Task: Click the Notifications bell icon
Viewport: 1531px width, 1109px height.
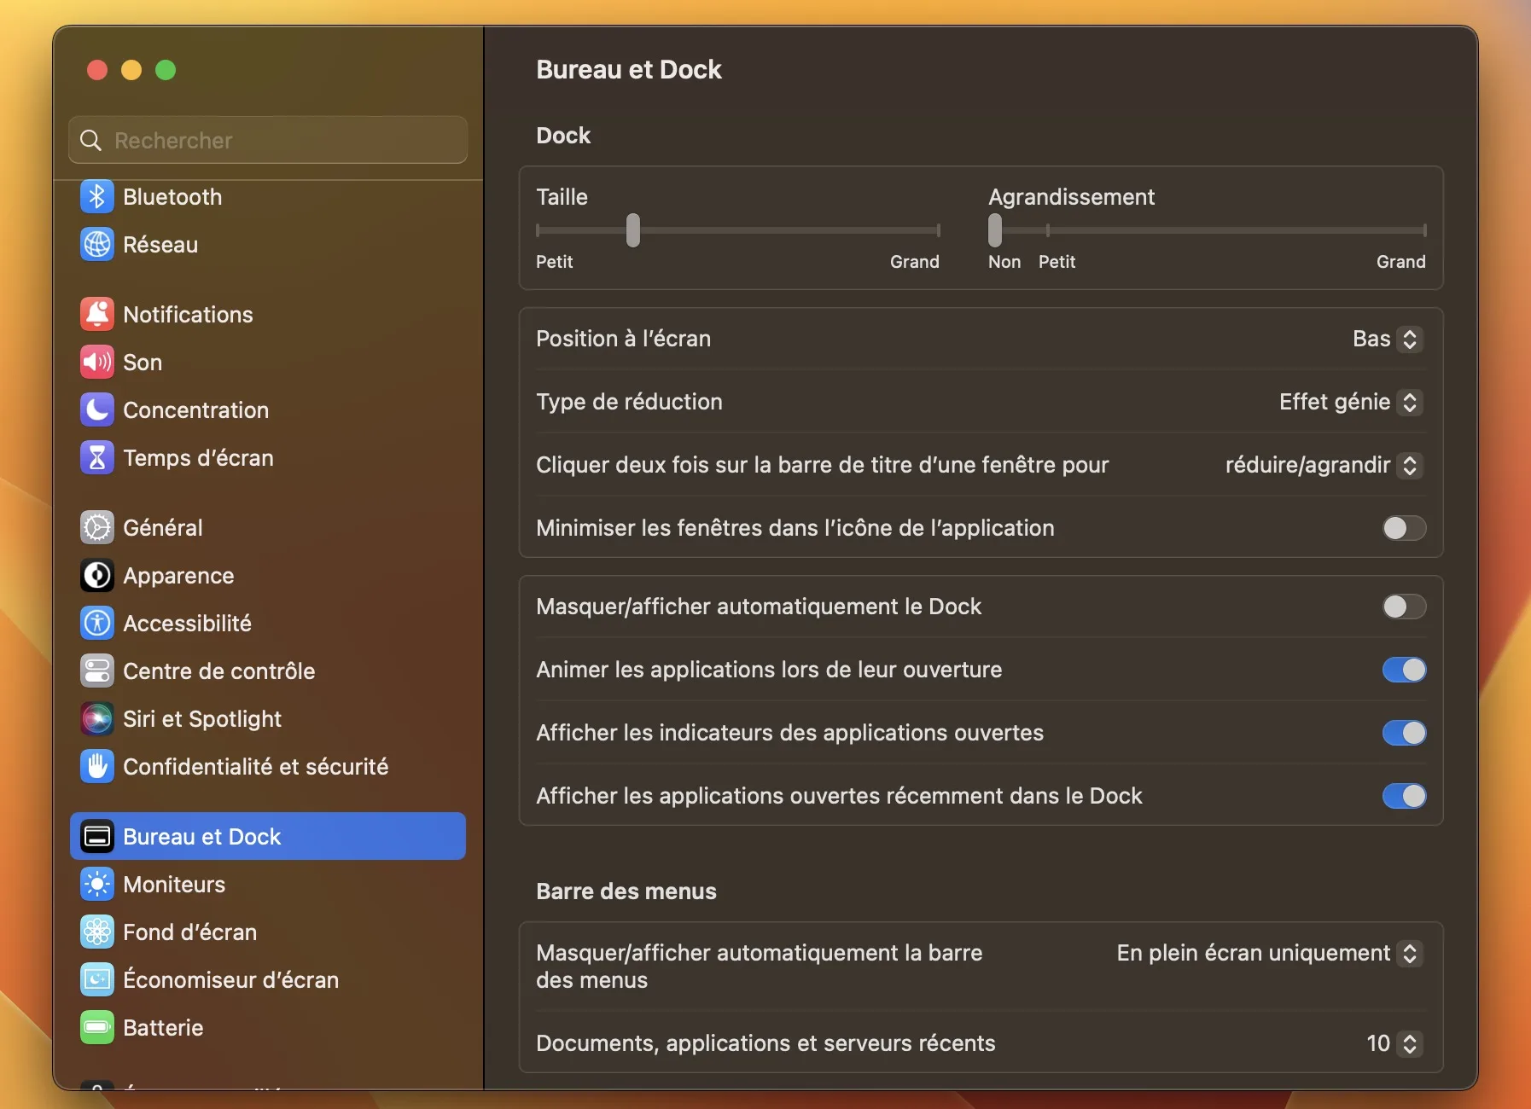Action: coord(97,315)
